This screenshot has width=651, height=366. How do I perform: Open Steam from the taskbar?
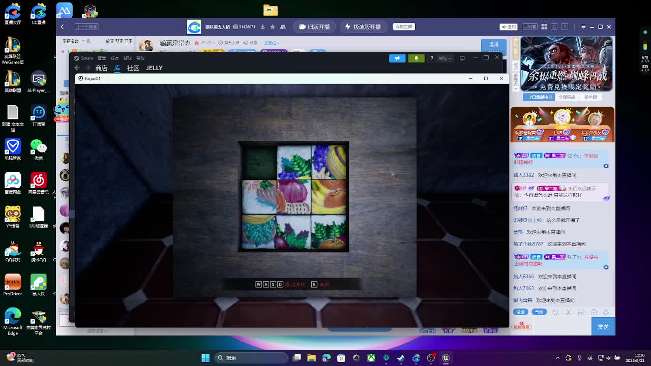401,358
